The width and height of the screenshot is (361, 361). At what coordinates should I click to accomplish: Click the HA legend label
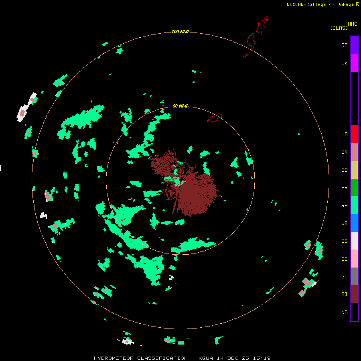344,134
